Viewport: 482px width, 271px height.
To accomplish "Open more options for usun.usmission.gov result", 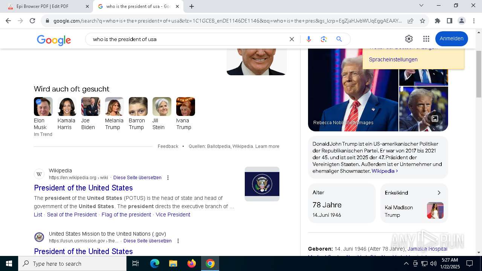I will (x=178, y=241).
